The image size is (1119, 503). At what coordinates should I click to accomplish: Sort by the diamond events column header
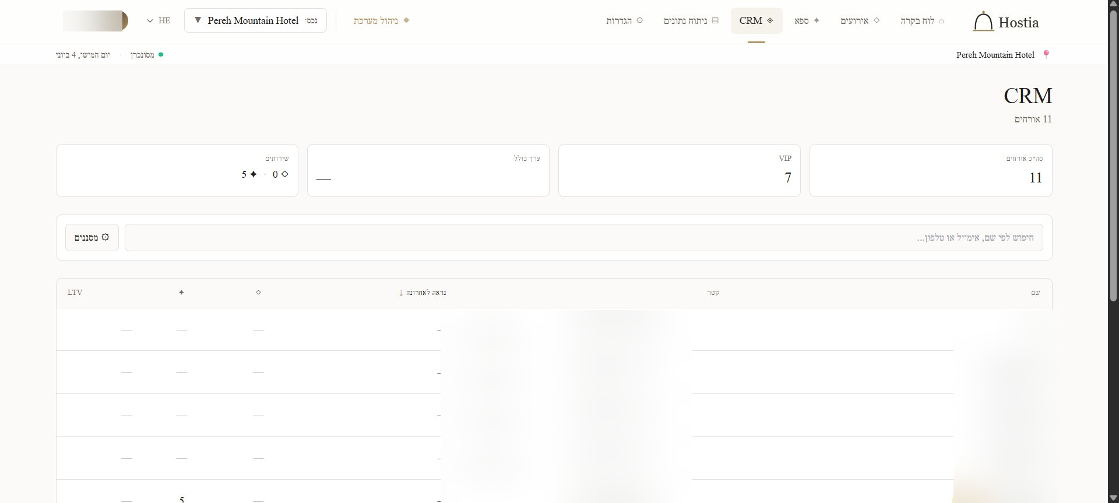click(x=258, y=293)
